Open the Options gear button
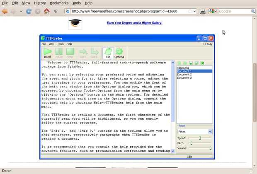 coord(119,53)
